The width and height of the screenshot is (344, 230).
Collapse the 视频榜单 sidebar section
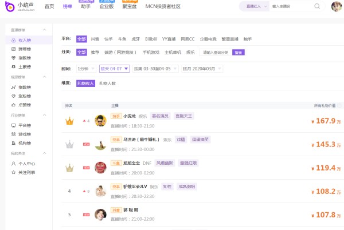44,77
